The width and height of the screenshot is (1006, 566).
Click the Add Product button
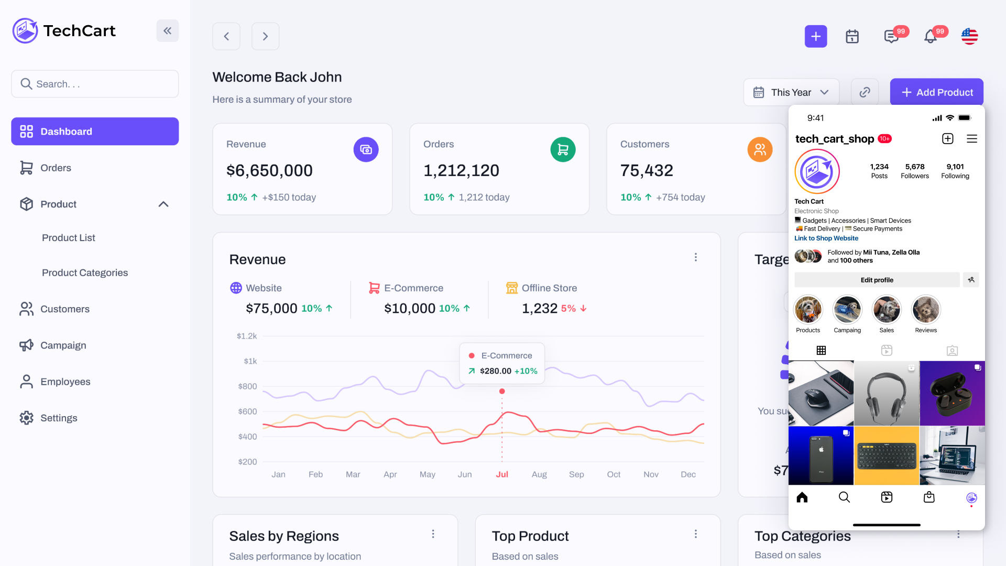coord(936,92)
